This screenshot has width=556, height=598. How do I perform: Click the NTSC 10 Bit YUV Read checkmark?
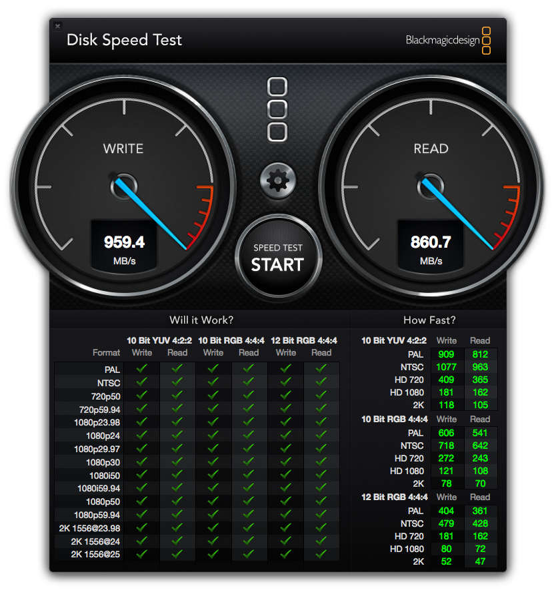click(x=177, y=382)
